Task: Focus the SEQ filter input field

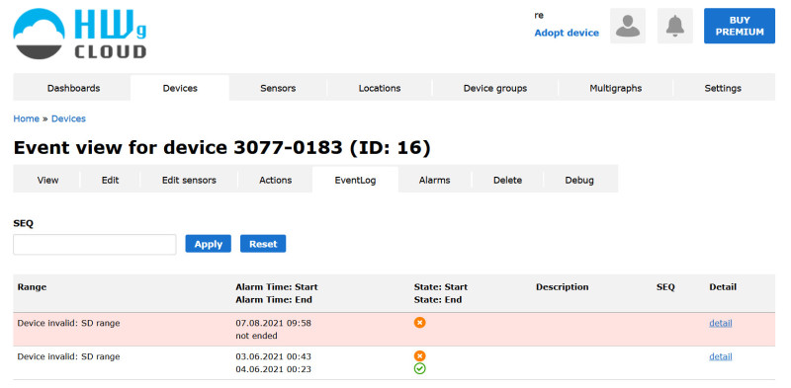Action: click(x=95, y=245)
